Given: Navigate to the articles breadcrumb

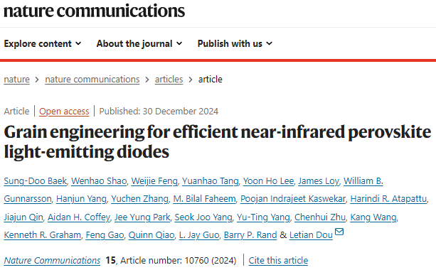Looking at the screenshot, I should [x=169, y=80].
